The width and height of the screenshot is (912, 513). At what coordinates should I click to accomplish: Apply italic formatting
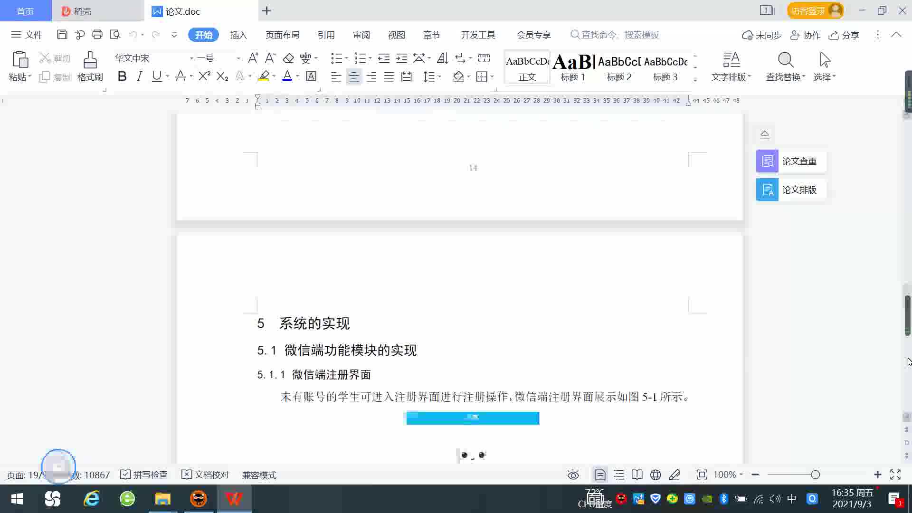[x=139, y=76]
